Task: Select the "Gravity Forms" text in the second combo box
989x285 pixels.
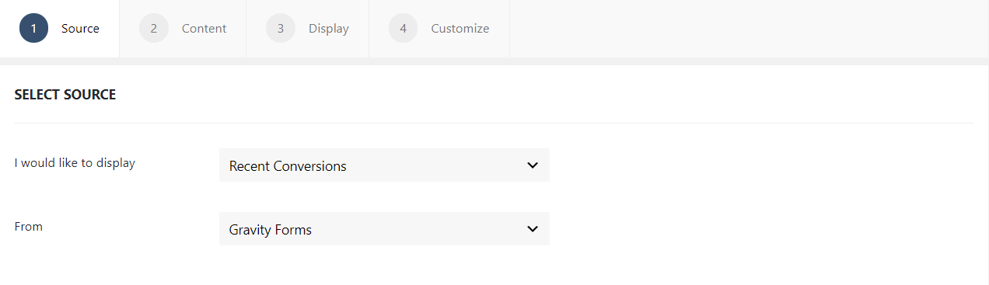Action: pos(271,230)
